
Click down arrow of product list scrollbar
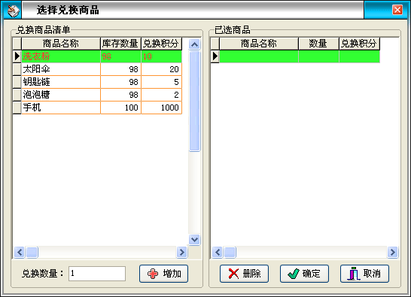[194, 239]
